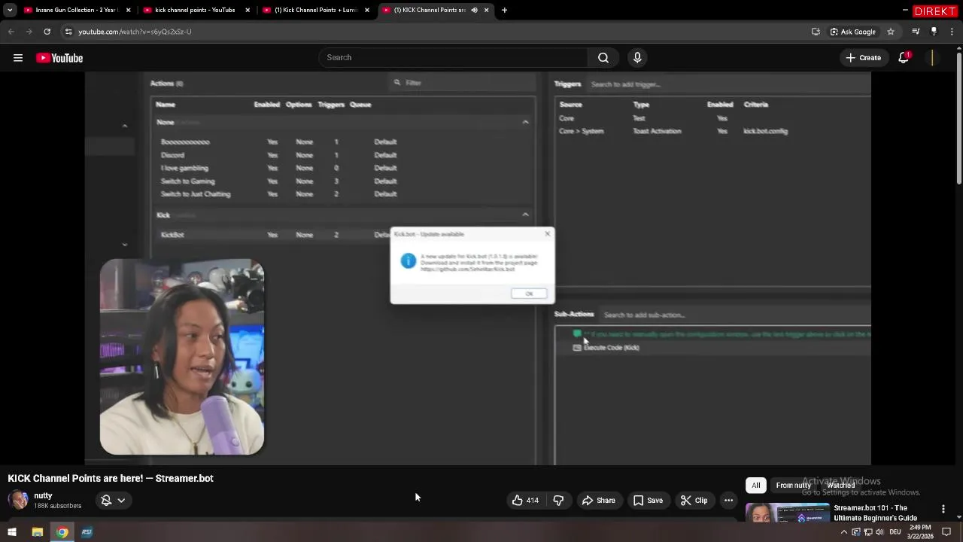This screenshot has width=963, height=542.
Task: Create a Clip of the video
Action: coord(694,501)
